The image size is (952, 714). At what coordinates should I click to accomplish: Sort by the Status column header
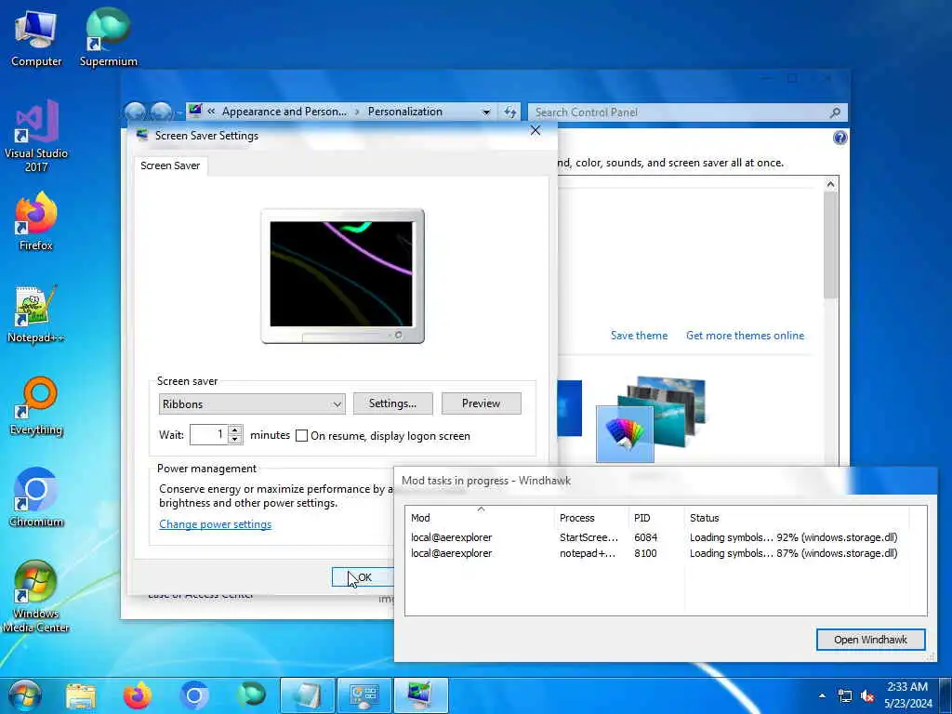pos(797,517)
